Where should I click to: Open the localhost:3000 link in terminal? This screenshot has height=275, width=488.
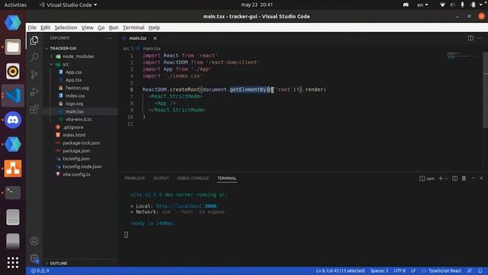187,206
